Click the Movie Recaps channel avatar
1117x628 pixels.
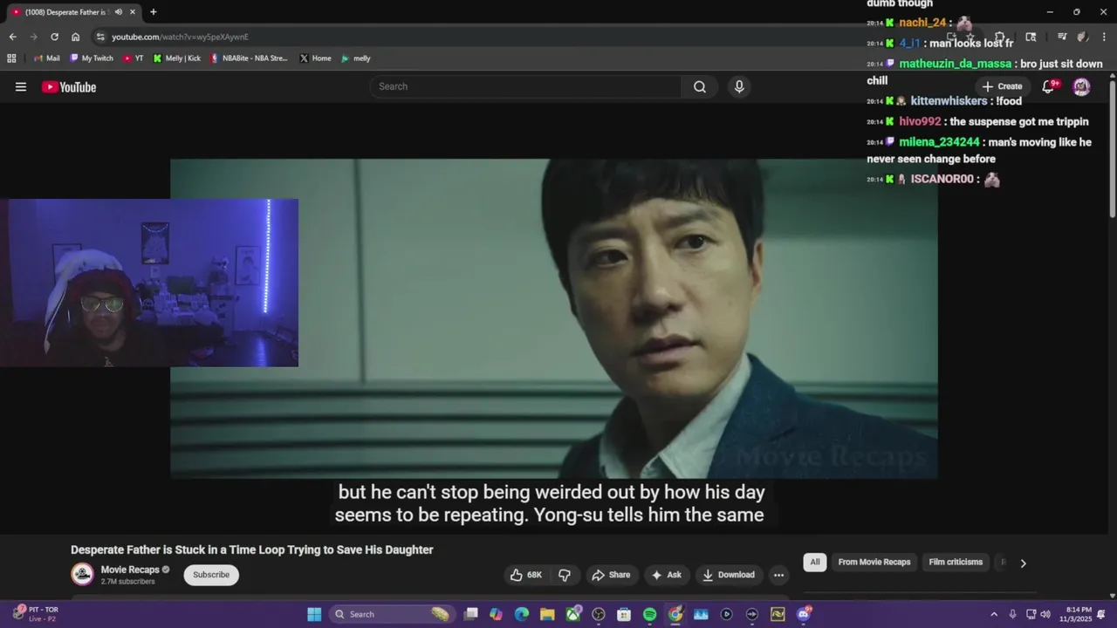[83, 574]
